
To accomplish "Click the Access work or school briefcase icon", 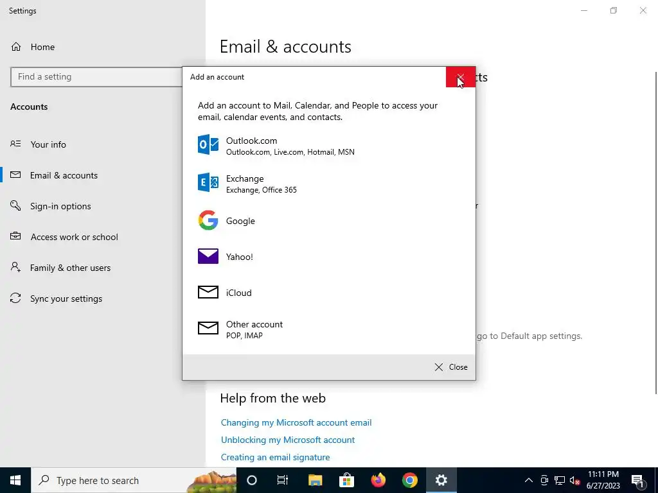I will point(15,236).
